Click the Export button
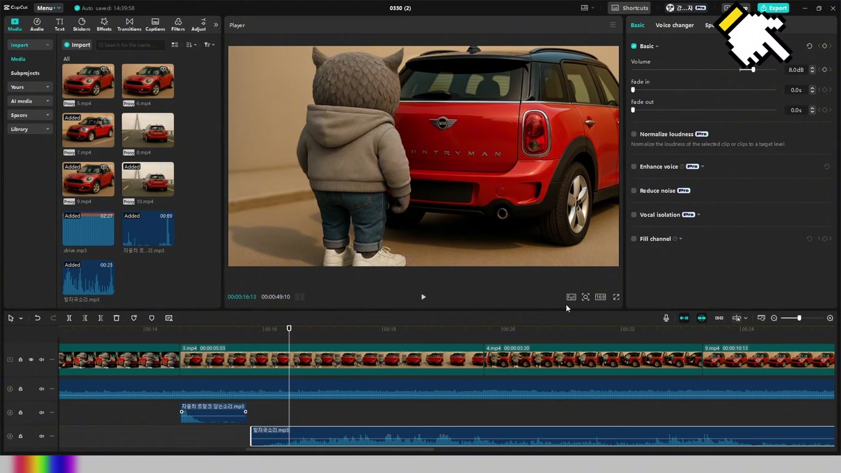The width and height of the screenshot is (841, 473). [x=773, y=8]
